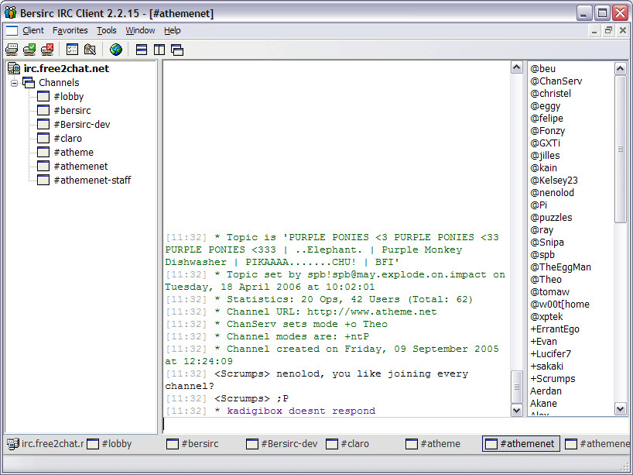This screenshot has height=475, width=633.
Task: Select #claro channel in tree
Action: [68, 138]
